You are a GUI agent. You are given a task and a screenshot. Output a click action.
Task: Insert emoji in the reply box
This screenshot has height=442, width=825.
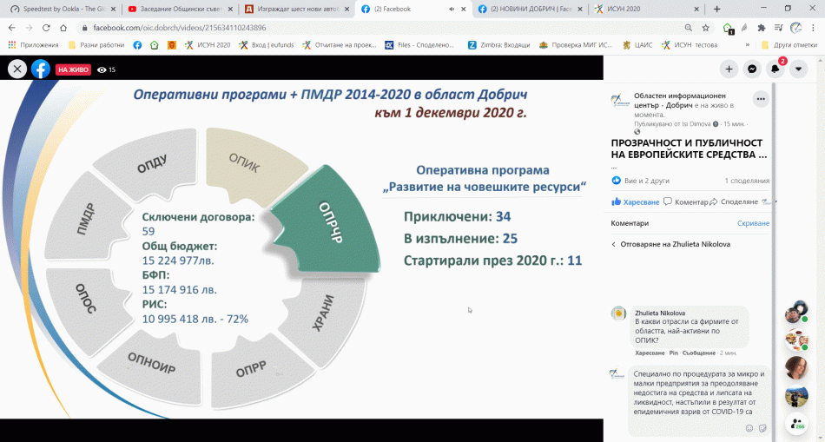click(x=749, y=427)
